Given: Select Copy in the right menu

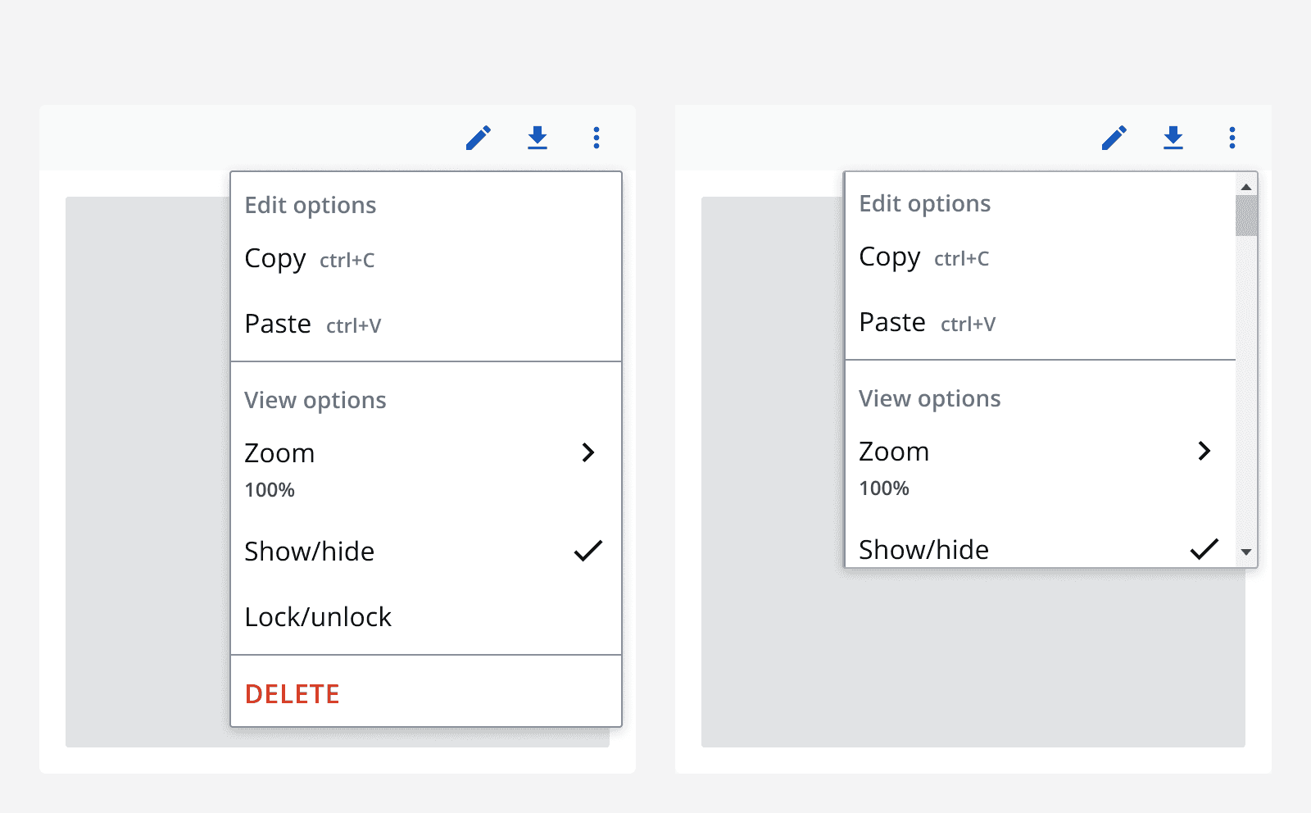Looking at the screenshot, I should tap(890, 257).
